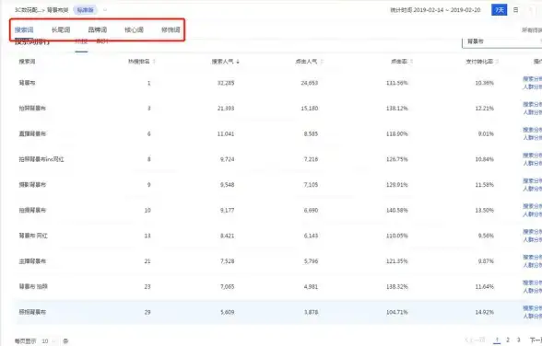Go to pagination page 2
Screen dimensions: 542x346
[508, 340]
